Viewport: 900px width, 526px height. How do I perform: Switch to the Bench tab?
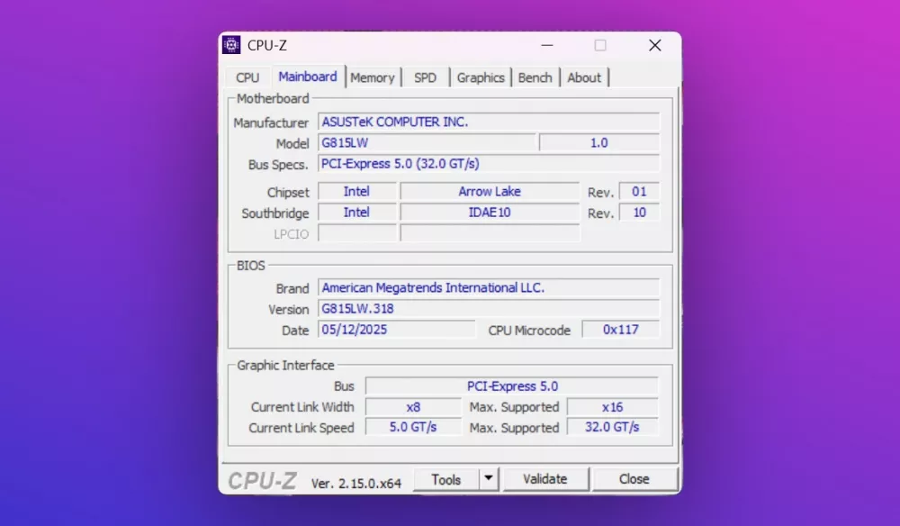pyautogui.click(x=535, y=77)
